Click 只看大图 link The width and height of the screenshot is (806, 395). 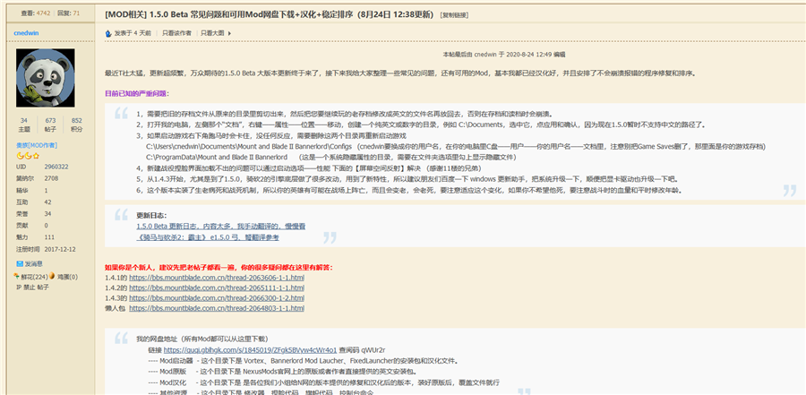[212, 33]
